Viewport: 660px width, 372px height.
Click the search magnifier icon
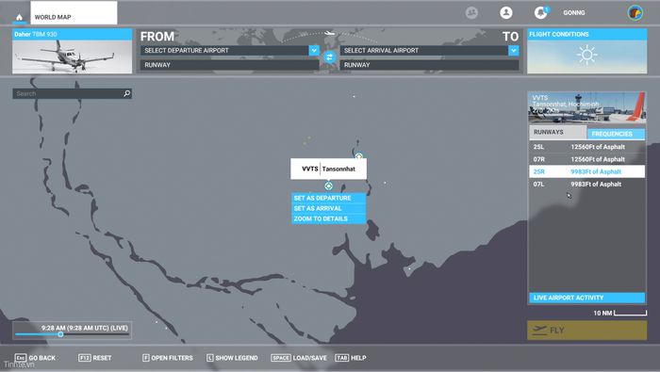click(126, 93)
